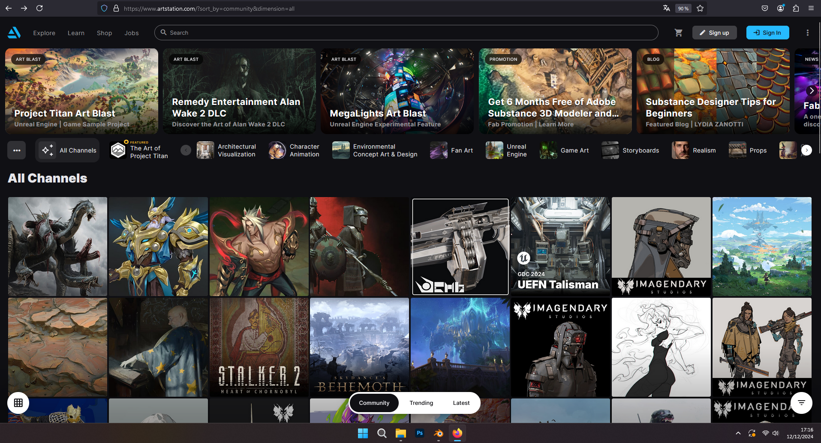Expand more channels with ellipsis button
Image resolution: width=821 pixels, height=443 pixels.
(x=17, y=150)
